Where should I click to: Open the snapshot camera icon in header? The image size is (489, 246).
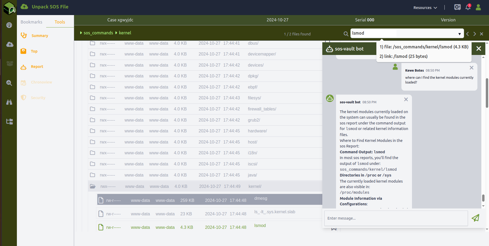457,7
